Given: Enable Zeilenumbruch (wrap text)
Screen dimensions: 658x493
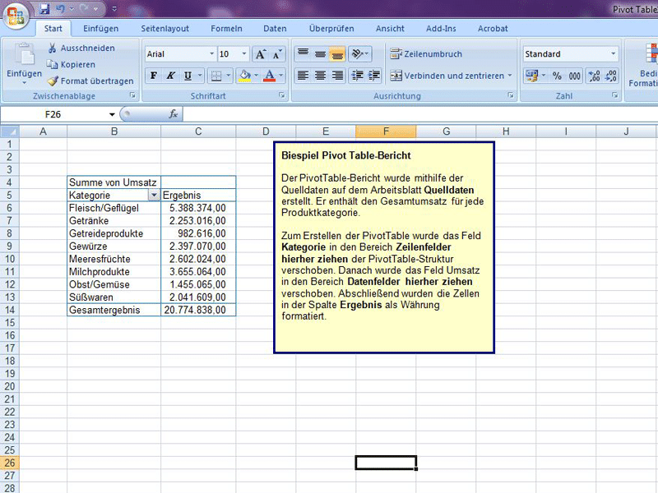Looking at the screenshot, I should click(x=426, y=54).
